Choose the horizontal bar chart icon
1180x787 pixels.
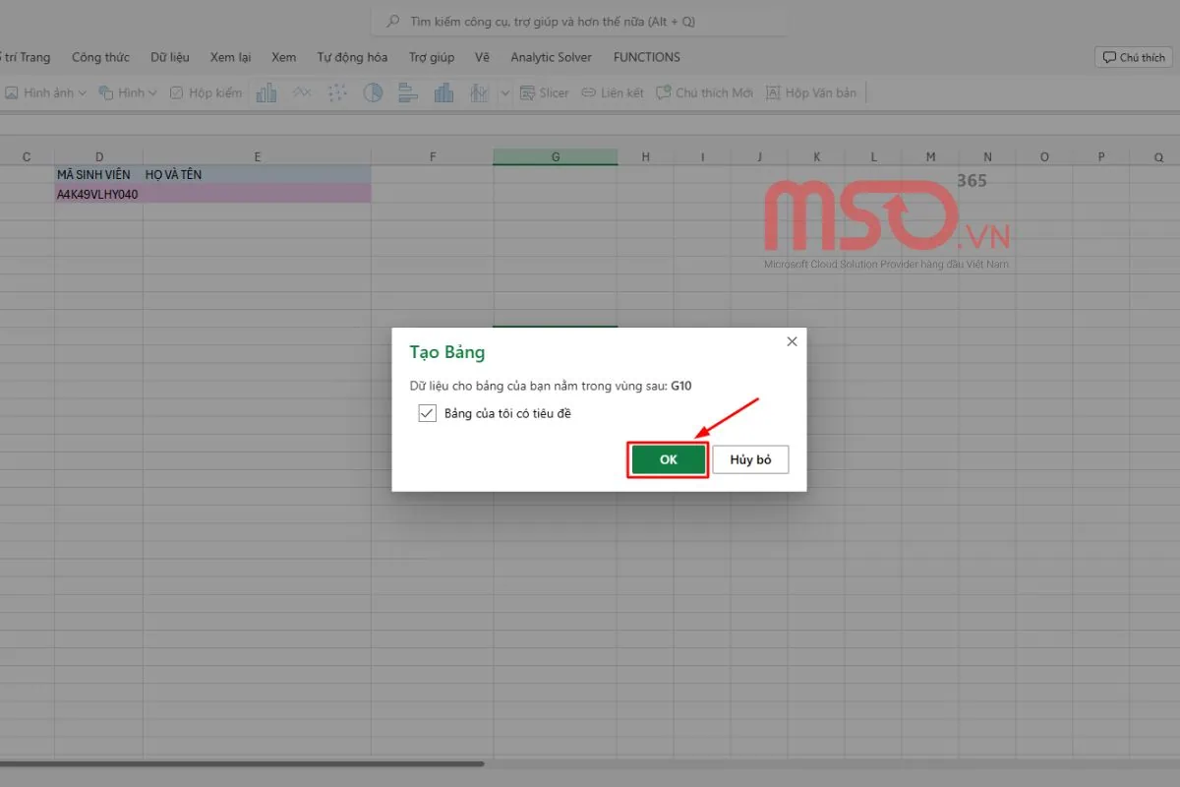pos(408,92)
